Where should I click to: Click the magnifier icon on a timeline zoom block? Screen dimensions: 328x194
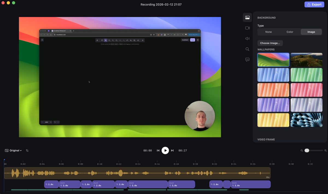click(x=46, y=184)
